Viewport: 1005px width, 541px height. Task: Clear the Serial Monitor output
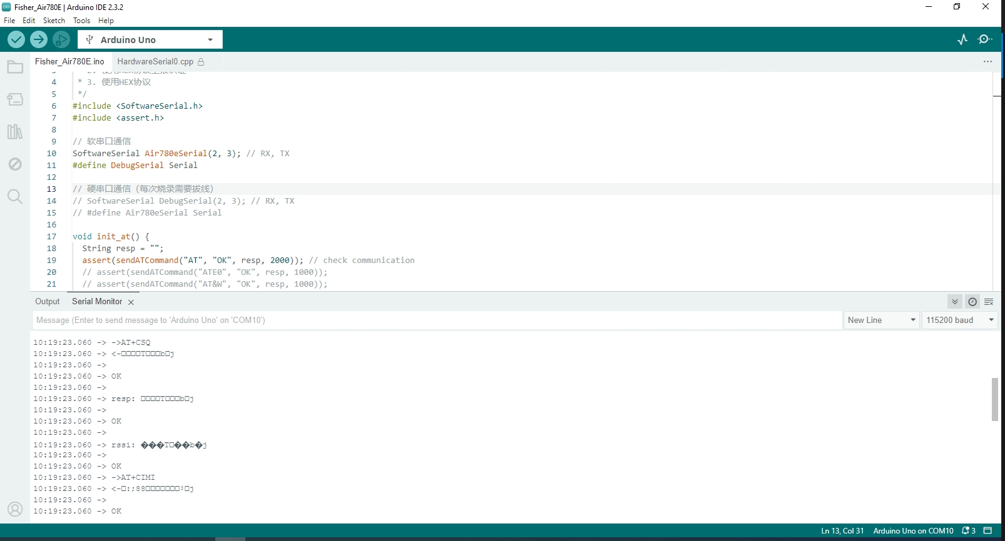pos(989,302)
